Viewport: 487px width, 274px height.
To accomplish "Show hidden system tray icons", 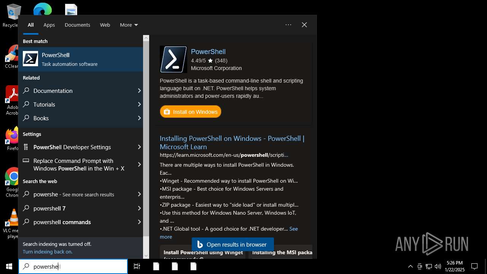I will (x=410, y=266).
